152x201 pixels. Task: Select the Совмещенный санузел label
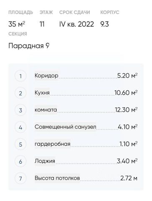pos(66,127)
